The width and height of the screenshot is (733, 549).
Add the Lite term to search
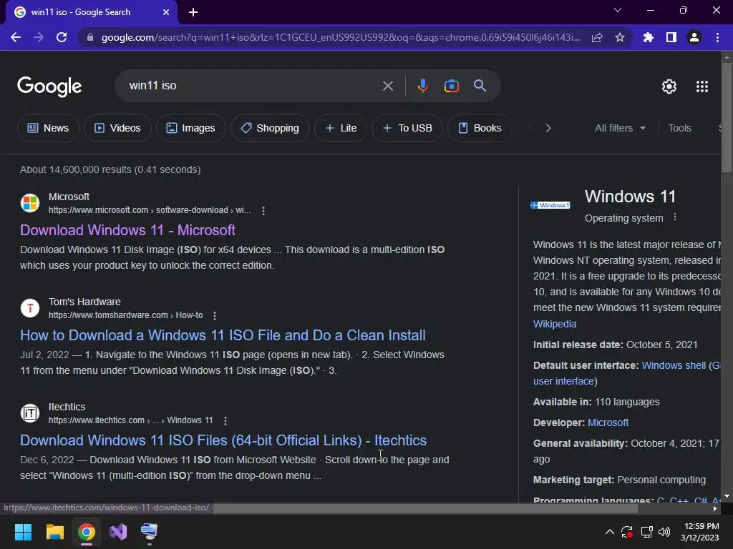point(341,128)
